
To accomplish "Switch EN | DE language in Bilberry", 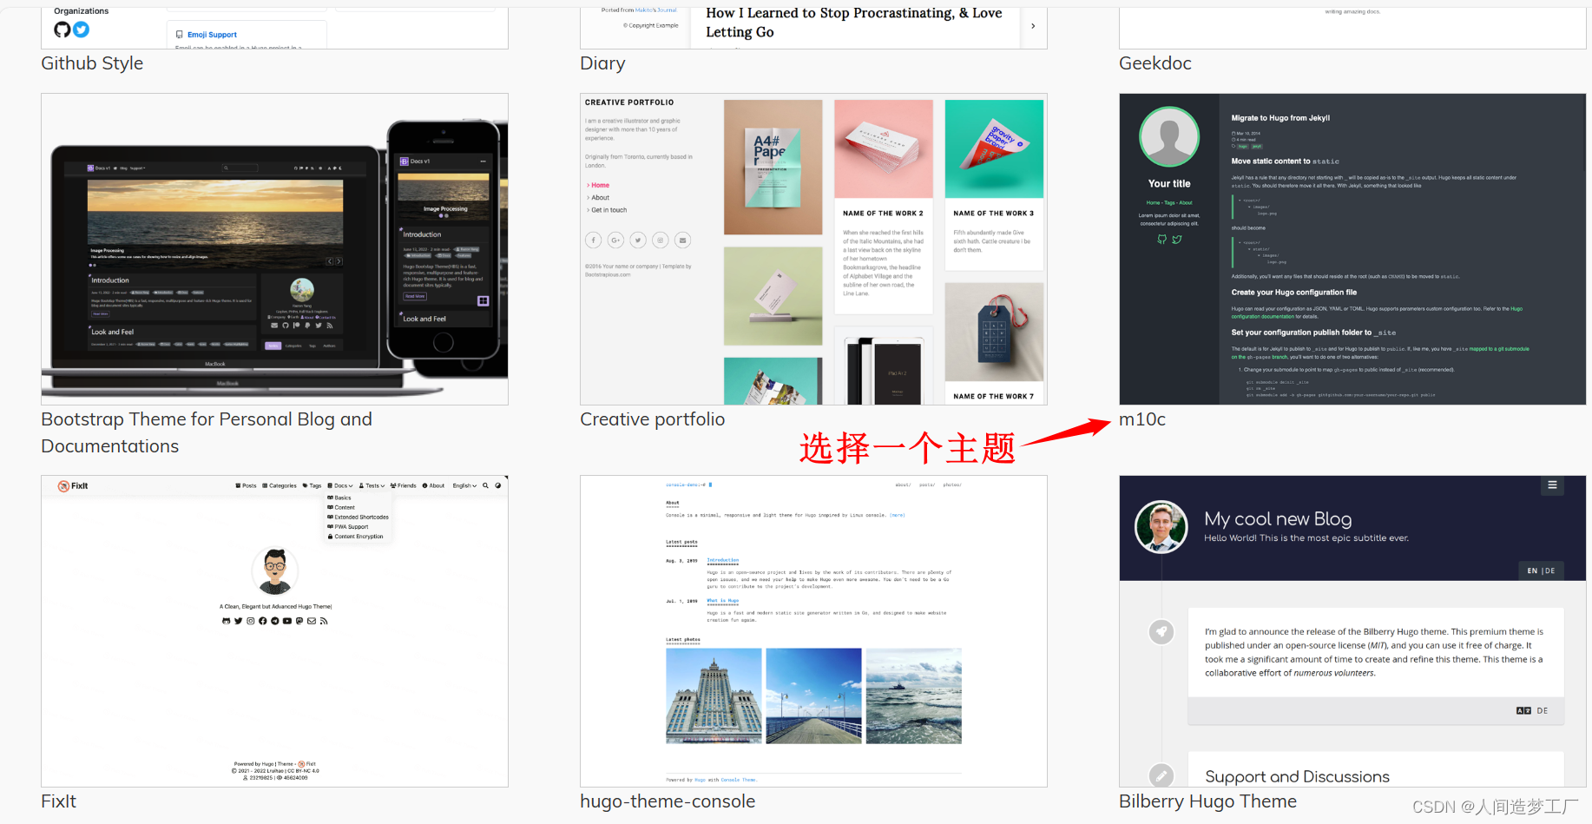I will pos(1542,570).
